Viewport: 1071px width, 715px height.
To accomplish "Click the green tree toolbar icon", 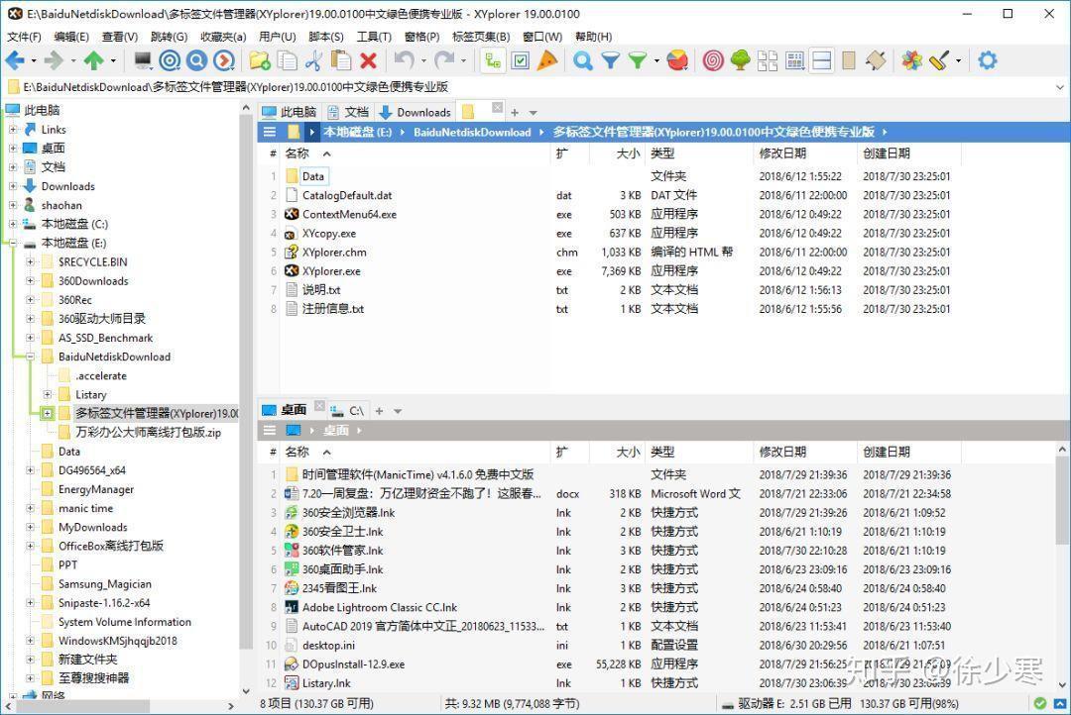I will 741,60.
